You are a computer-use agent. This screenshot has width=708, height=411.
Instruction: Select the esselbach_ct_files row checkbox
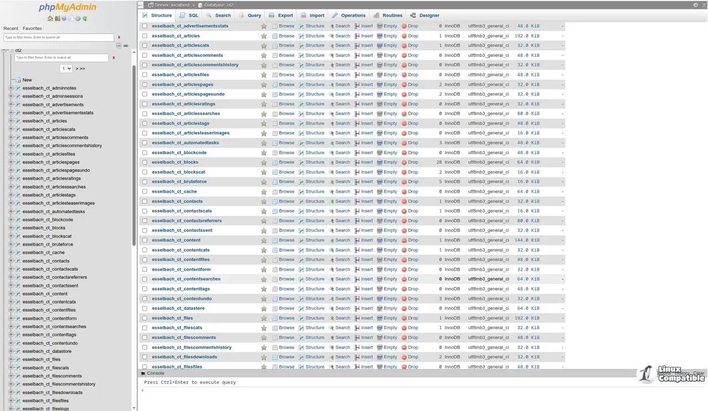[144, 318]
